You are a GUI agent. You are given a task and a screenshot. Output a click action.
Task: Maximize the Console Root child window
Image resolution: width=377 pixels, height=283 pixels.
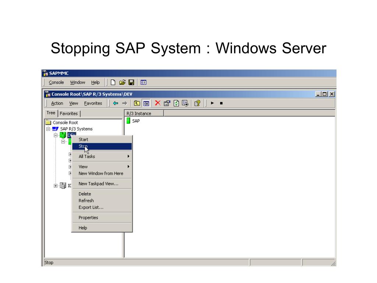[324, 94]
